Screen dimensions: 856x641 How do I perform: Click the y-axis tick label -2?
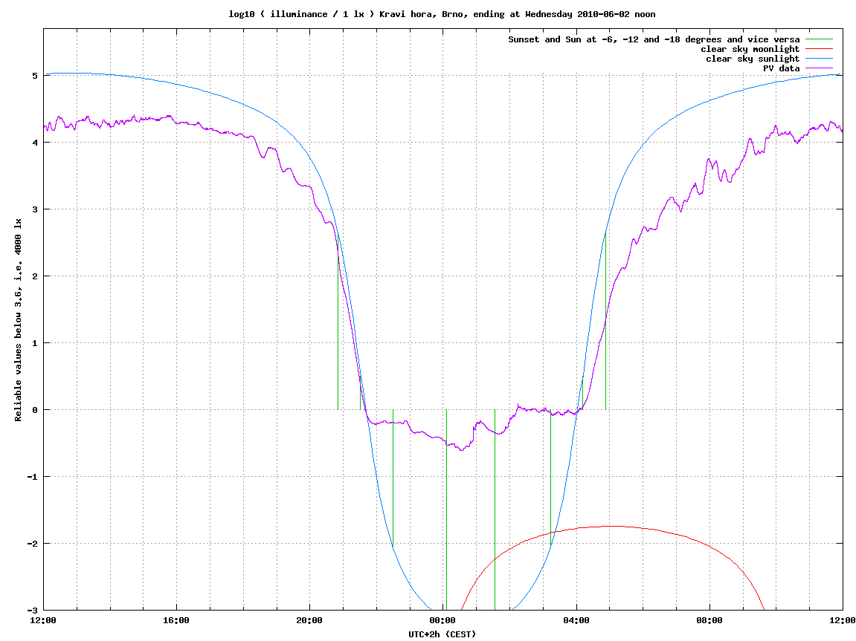pyautogui.click(x=32, y=544)
